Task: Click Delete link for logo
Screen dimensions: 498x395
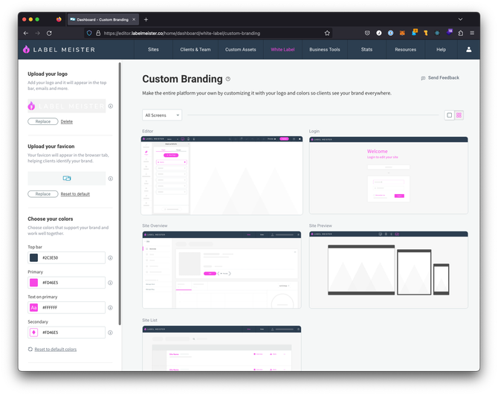Action: pyautogui.click(x=67, y=122)
